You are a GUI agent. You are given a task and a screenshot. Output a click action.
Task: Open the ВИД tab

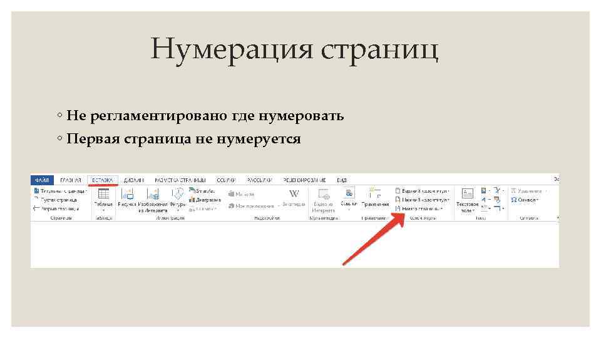pos(342,180)
